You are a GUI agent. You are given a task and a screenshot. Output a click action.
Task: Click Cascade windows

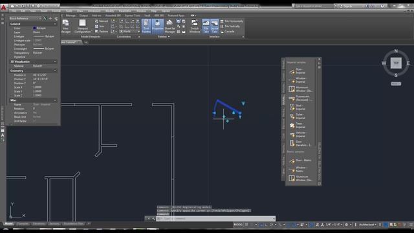click(x=227, y=32)
